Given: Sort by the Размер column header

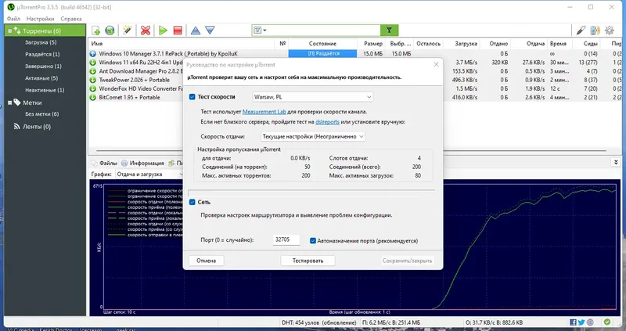Looking at the screenshot, I should pos(373,44).
